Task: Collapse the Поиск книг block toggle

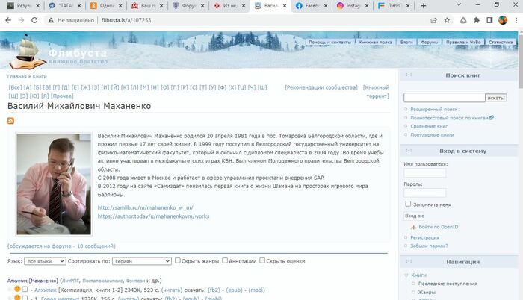Action: [409, 75]
